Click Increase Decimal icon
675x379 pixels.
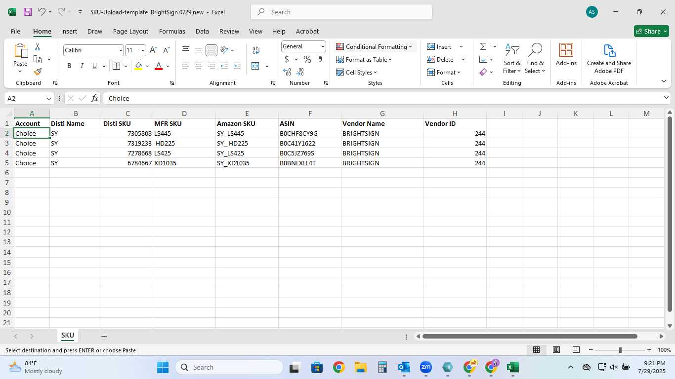287,72
